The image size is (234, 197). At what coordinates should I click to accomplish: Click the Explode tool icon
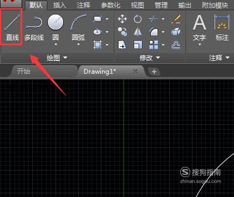point(176,32)
